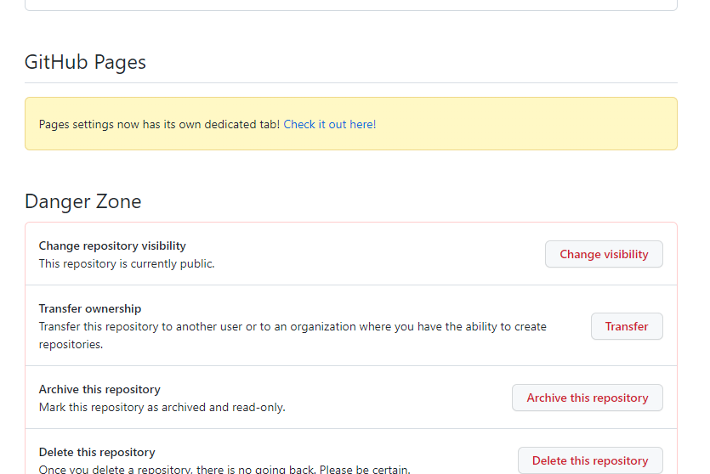
Task: Click the bold 'Archive this repository' title text
Action: pyautogui.click(x=99, y=389)
